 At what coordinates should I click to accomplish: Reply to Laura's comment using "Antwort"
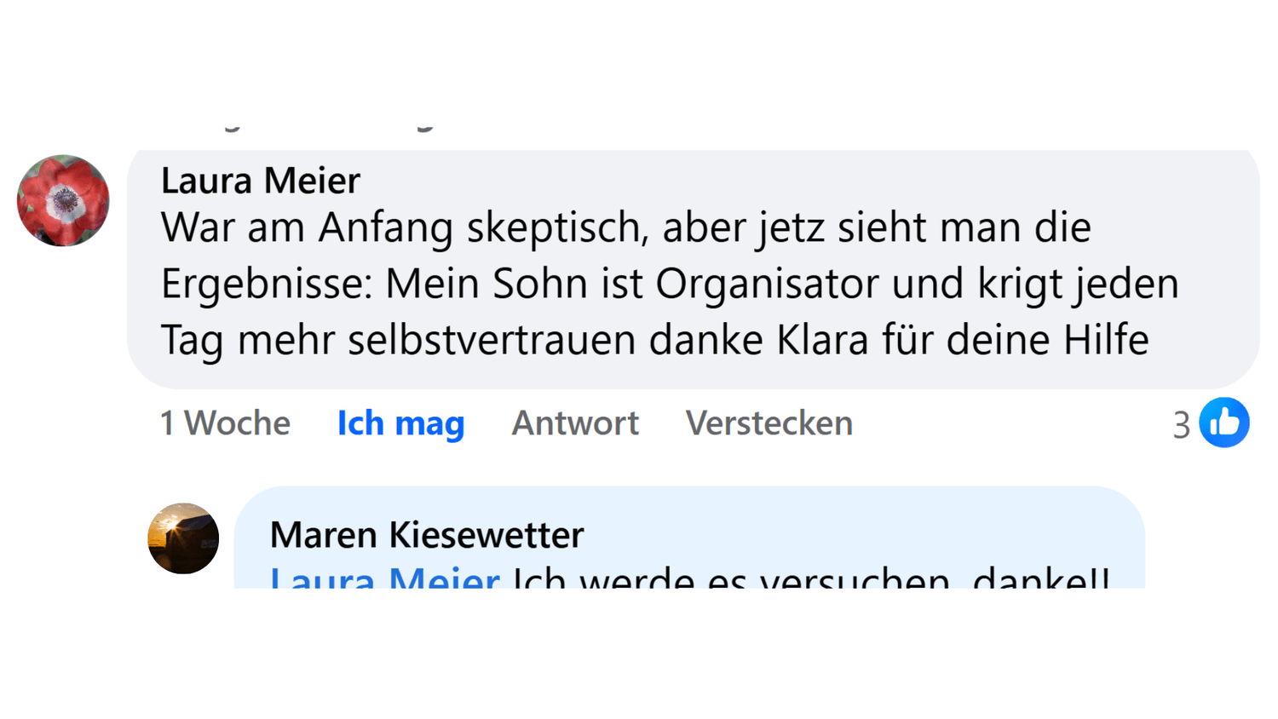pos(574,423)
